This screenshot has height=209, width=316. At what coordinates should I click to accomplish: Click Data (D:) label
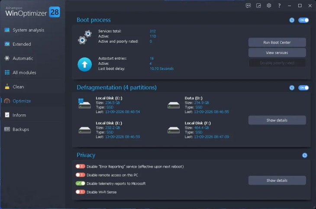193,98
